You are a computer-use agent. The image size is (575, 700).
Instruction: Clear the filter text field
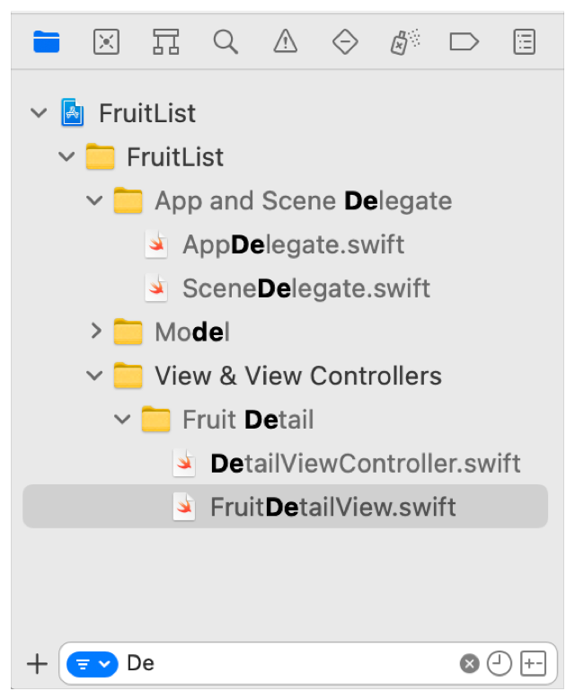coord(469,664)
